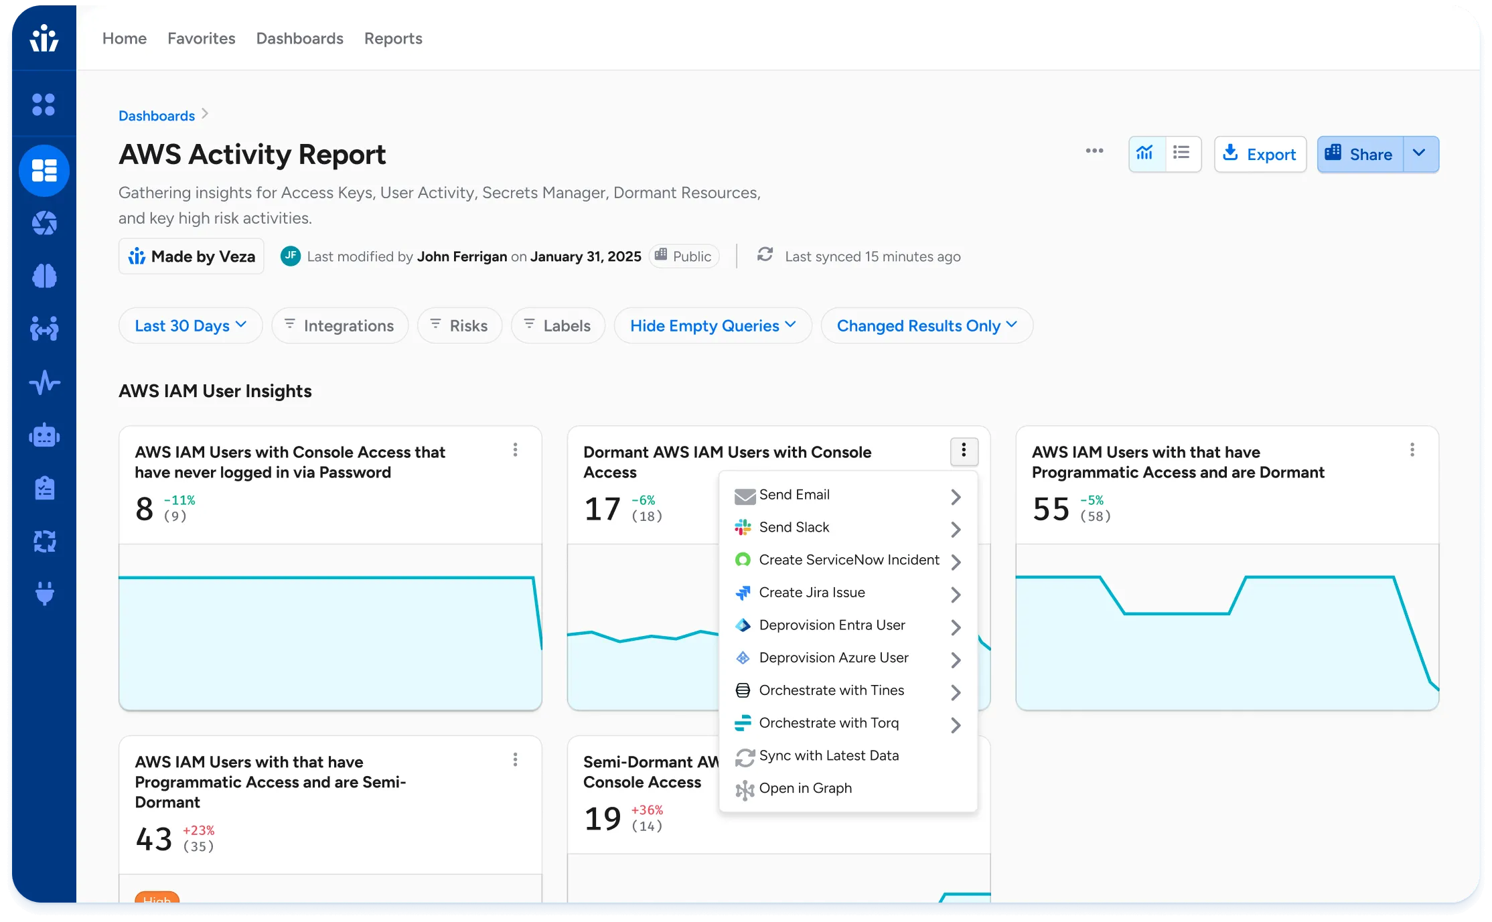Open the Reports tab in top navigation
This screenshot has height=922, width=1492.
393,38
